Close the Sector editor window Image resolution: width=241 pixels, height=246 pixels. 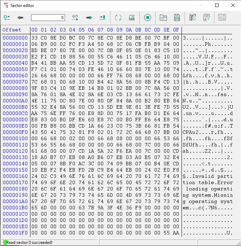233,5
